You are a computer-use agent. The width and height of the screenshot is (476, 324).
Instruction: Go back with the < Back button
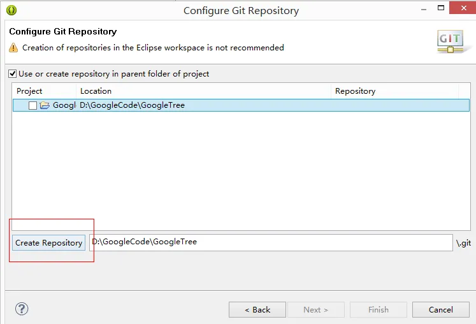click(257, 310)
